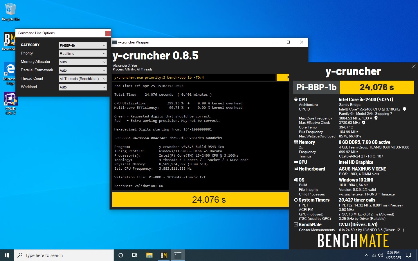Click the 8 GB DDR3, 7.68 GB active text
This screenshot has height=261, width=418.
coord(364,142)
